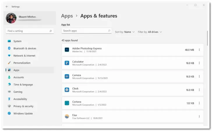Image resolution: width=212 pixels, height=131 pixels.
Task: Open the Filter by All drives dropdown
Action: click(x=150, y=32)
